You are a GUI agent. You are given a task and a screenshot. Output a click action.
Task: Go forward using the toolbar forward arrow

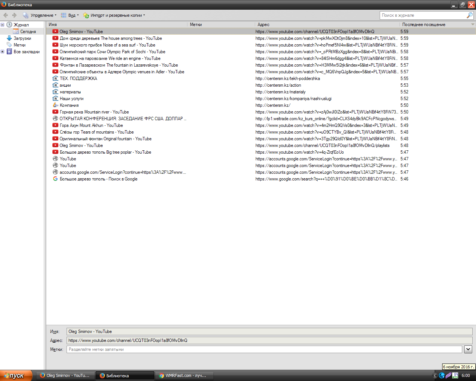point(15,15)
